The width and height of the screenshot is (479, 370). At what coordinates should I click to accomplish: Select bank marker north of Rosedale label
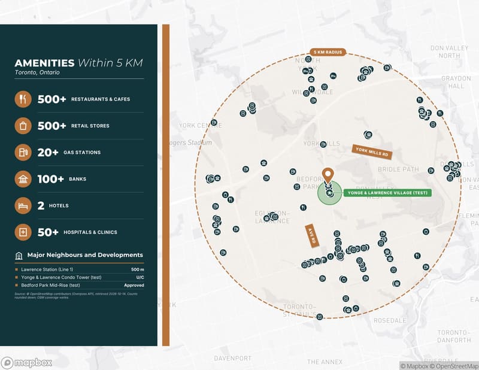tap(396, 284)
